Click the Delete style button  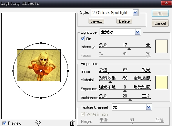click(124, 21)
